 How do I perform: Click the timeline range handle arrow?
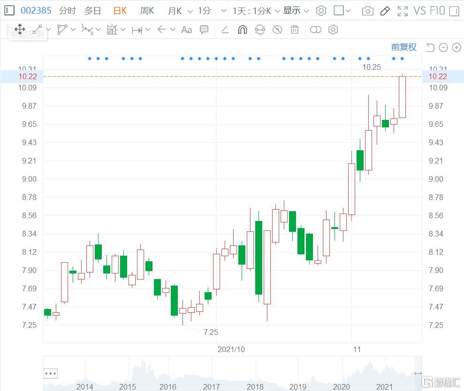(418, 374)
